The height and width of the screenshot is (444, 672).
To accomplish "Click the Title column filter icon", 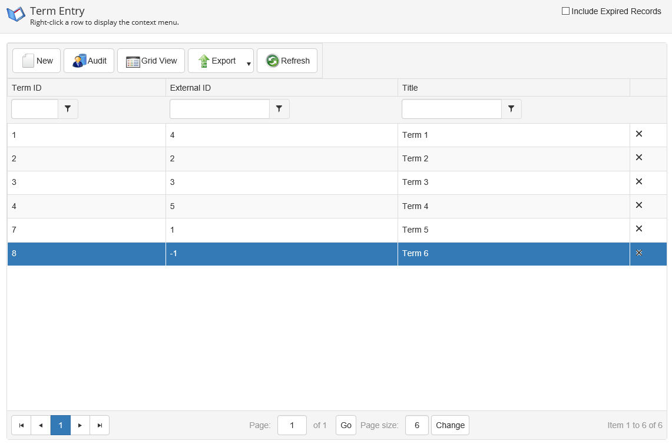I will (511, 109).
